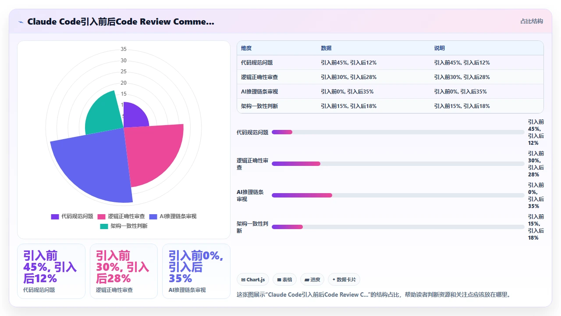Click the lightning icon beside the title

(21, 22)
